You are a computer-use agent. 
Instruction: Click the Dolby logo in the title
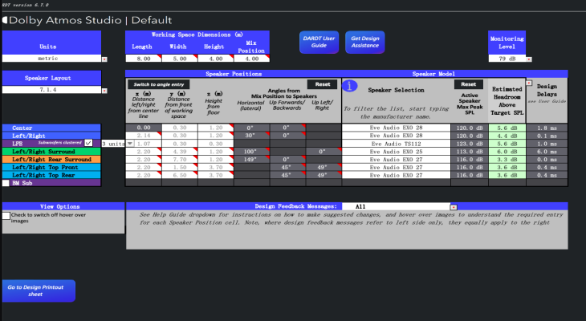click(x=4, y=20)
